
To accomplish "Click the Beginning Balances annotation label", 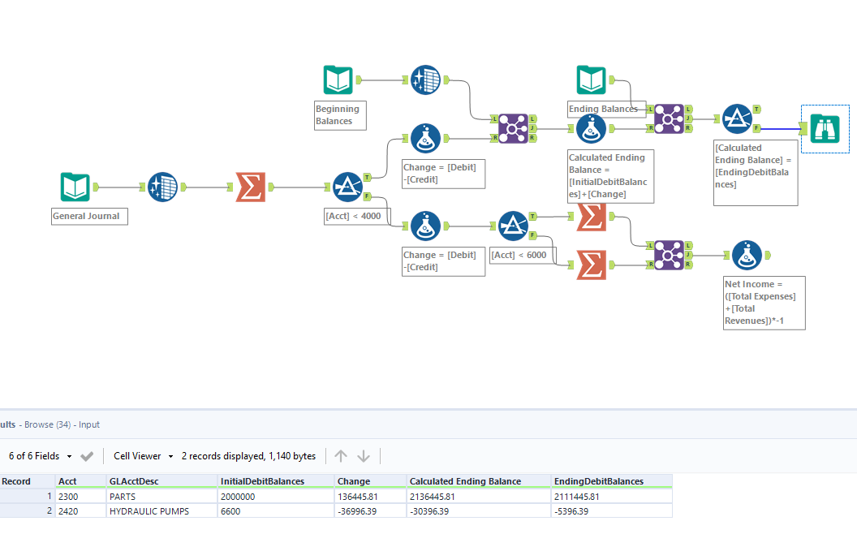I will point(340,114).
